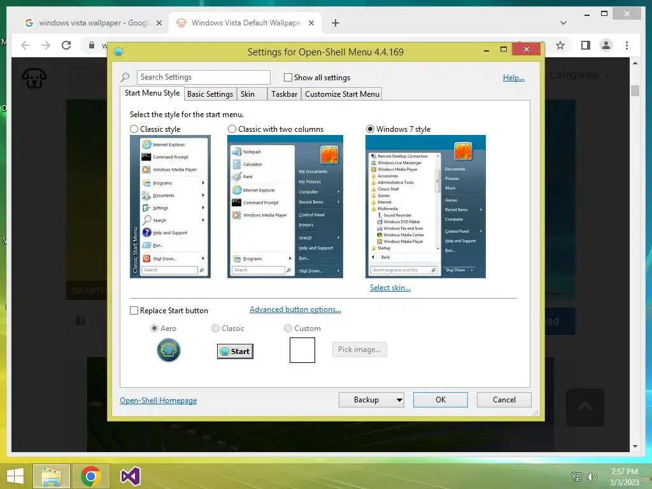This screenshot has width=652, height=489.
Task: Click the empty Custom button image box
Action: pos(302,350)
